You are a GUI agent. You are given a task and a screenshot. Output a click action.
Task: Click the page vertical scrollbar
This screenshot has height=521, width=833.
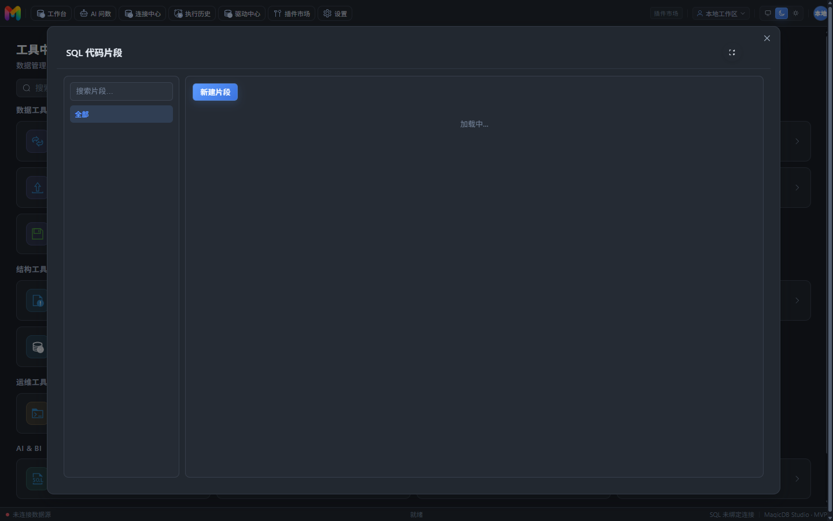point(830,260)
